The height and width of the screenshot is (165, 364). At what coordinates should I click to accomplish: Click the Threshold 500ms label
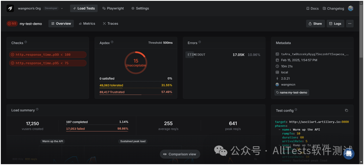(x=160, y=42)
